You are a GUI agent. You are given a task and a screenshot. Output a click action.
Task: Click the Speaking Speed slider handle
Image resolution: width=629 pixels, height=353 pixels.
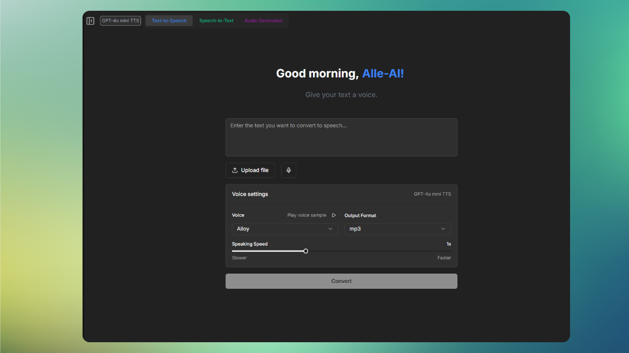(306, 251)
